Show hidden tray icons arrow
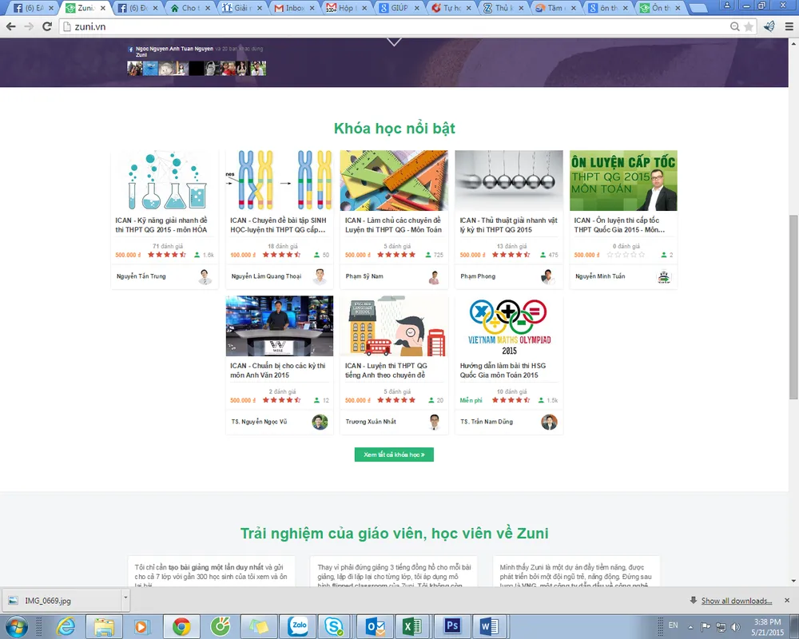 pos(690,627)
